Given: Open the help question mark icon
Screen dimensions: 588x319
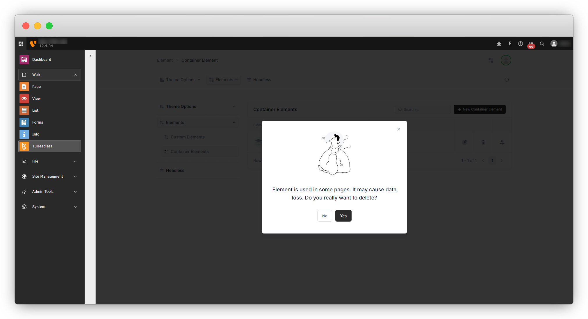Looking at the screenshot, I should click(521, 44).
